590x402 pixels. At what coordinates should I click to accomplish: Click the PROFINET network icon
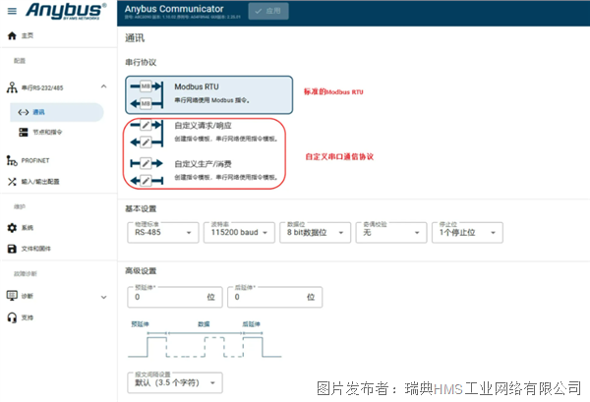pyautogui.click(x=12, y=160)
